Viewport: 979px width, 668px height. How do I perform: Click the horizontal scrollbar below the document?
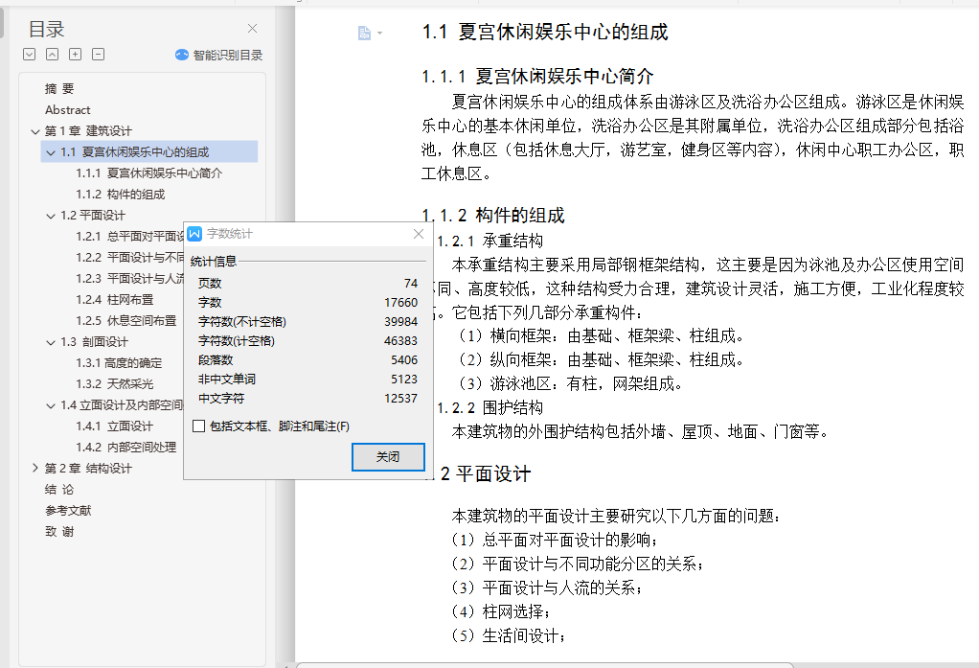(544, 665)
